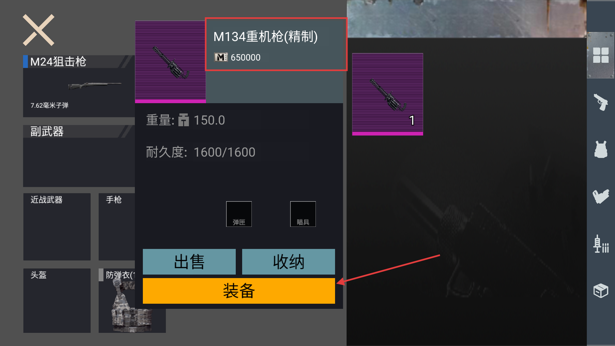Select the pistol weapons category icon
The width and height of the screenshot is (615, 346).
pos(601,102)
